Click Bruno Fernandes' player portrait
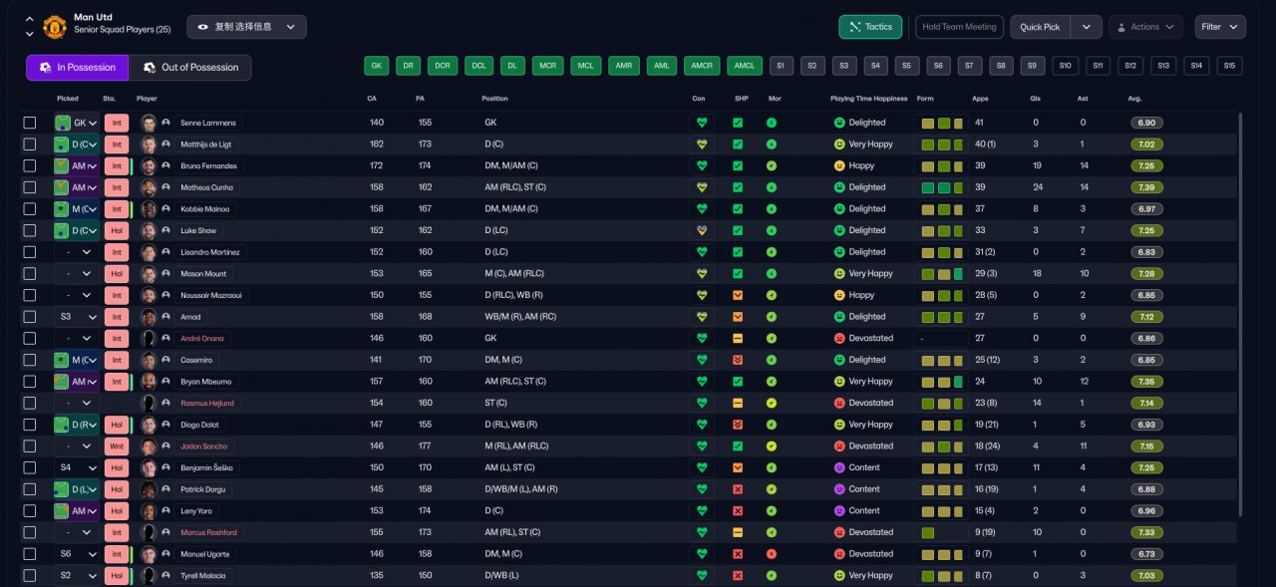Image resolution: width=1276 pixels, height=587 pixels. [x=149, y=165]
